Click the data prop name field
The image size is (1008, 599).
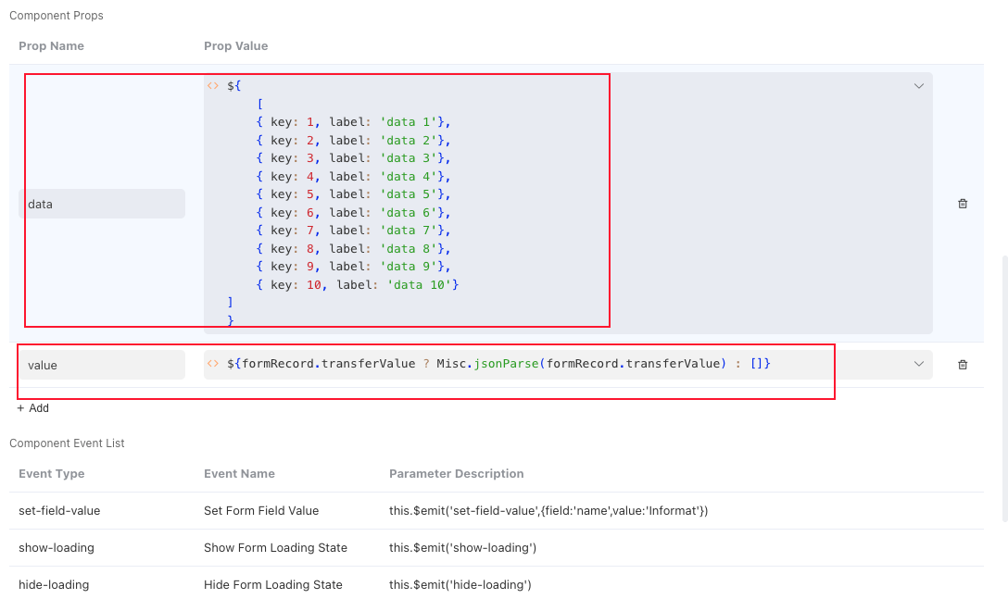tap(104, 203)
